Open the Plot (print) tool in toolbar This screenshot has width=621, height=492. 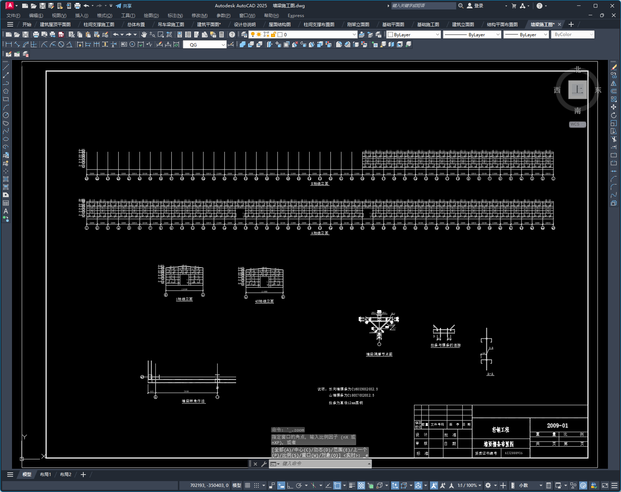[x=36, y=34]
